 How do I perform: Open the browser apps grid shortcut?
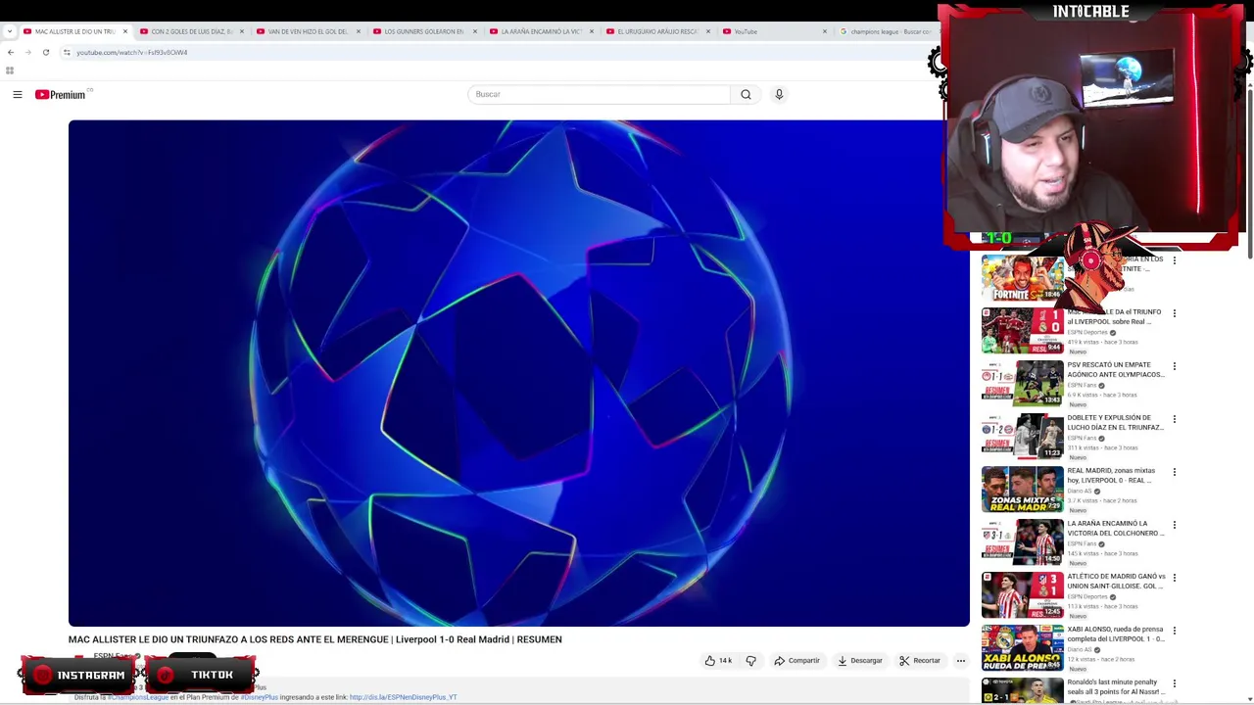click(10, 70)
